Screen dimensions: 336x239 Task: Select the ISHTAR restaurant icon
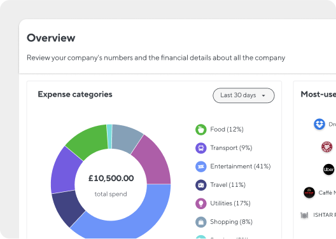click(304, 215)
